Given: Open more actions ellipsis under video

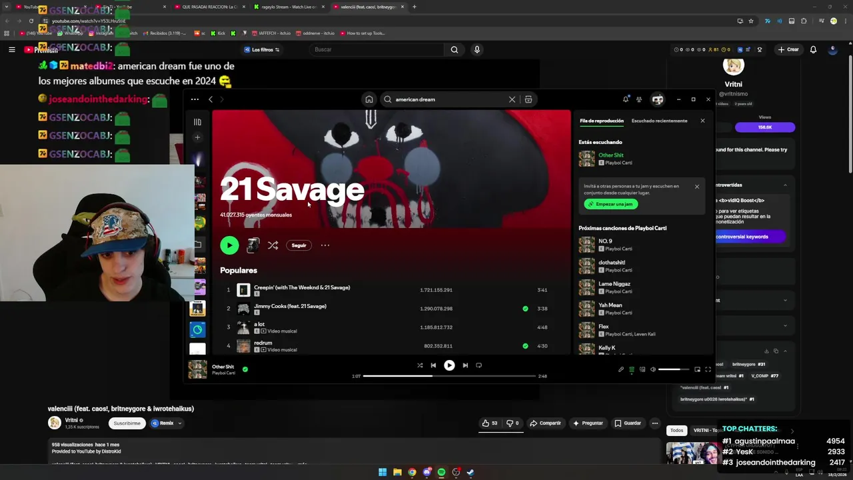Looking at the screenshot, I should point(655,423).
